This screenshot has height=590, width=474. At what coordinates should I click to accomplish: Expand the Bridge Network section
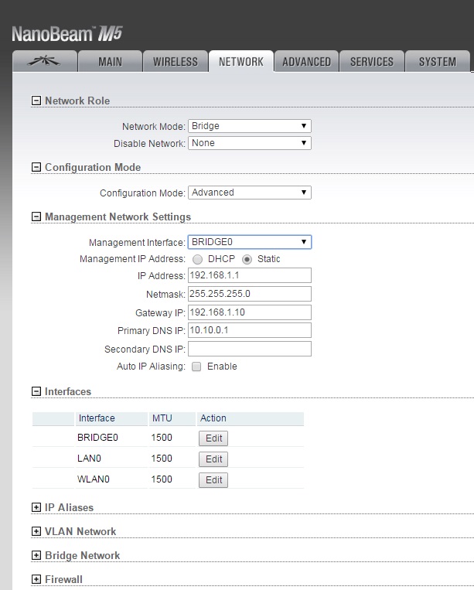click(36, 555)
